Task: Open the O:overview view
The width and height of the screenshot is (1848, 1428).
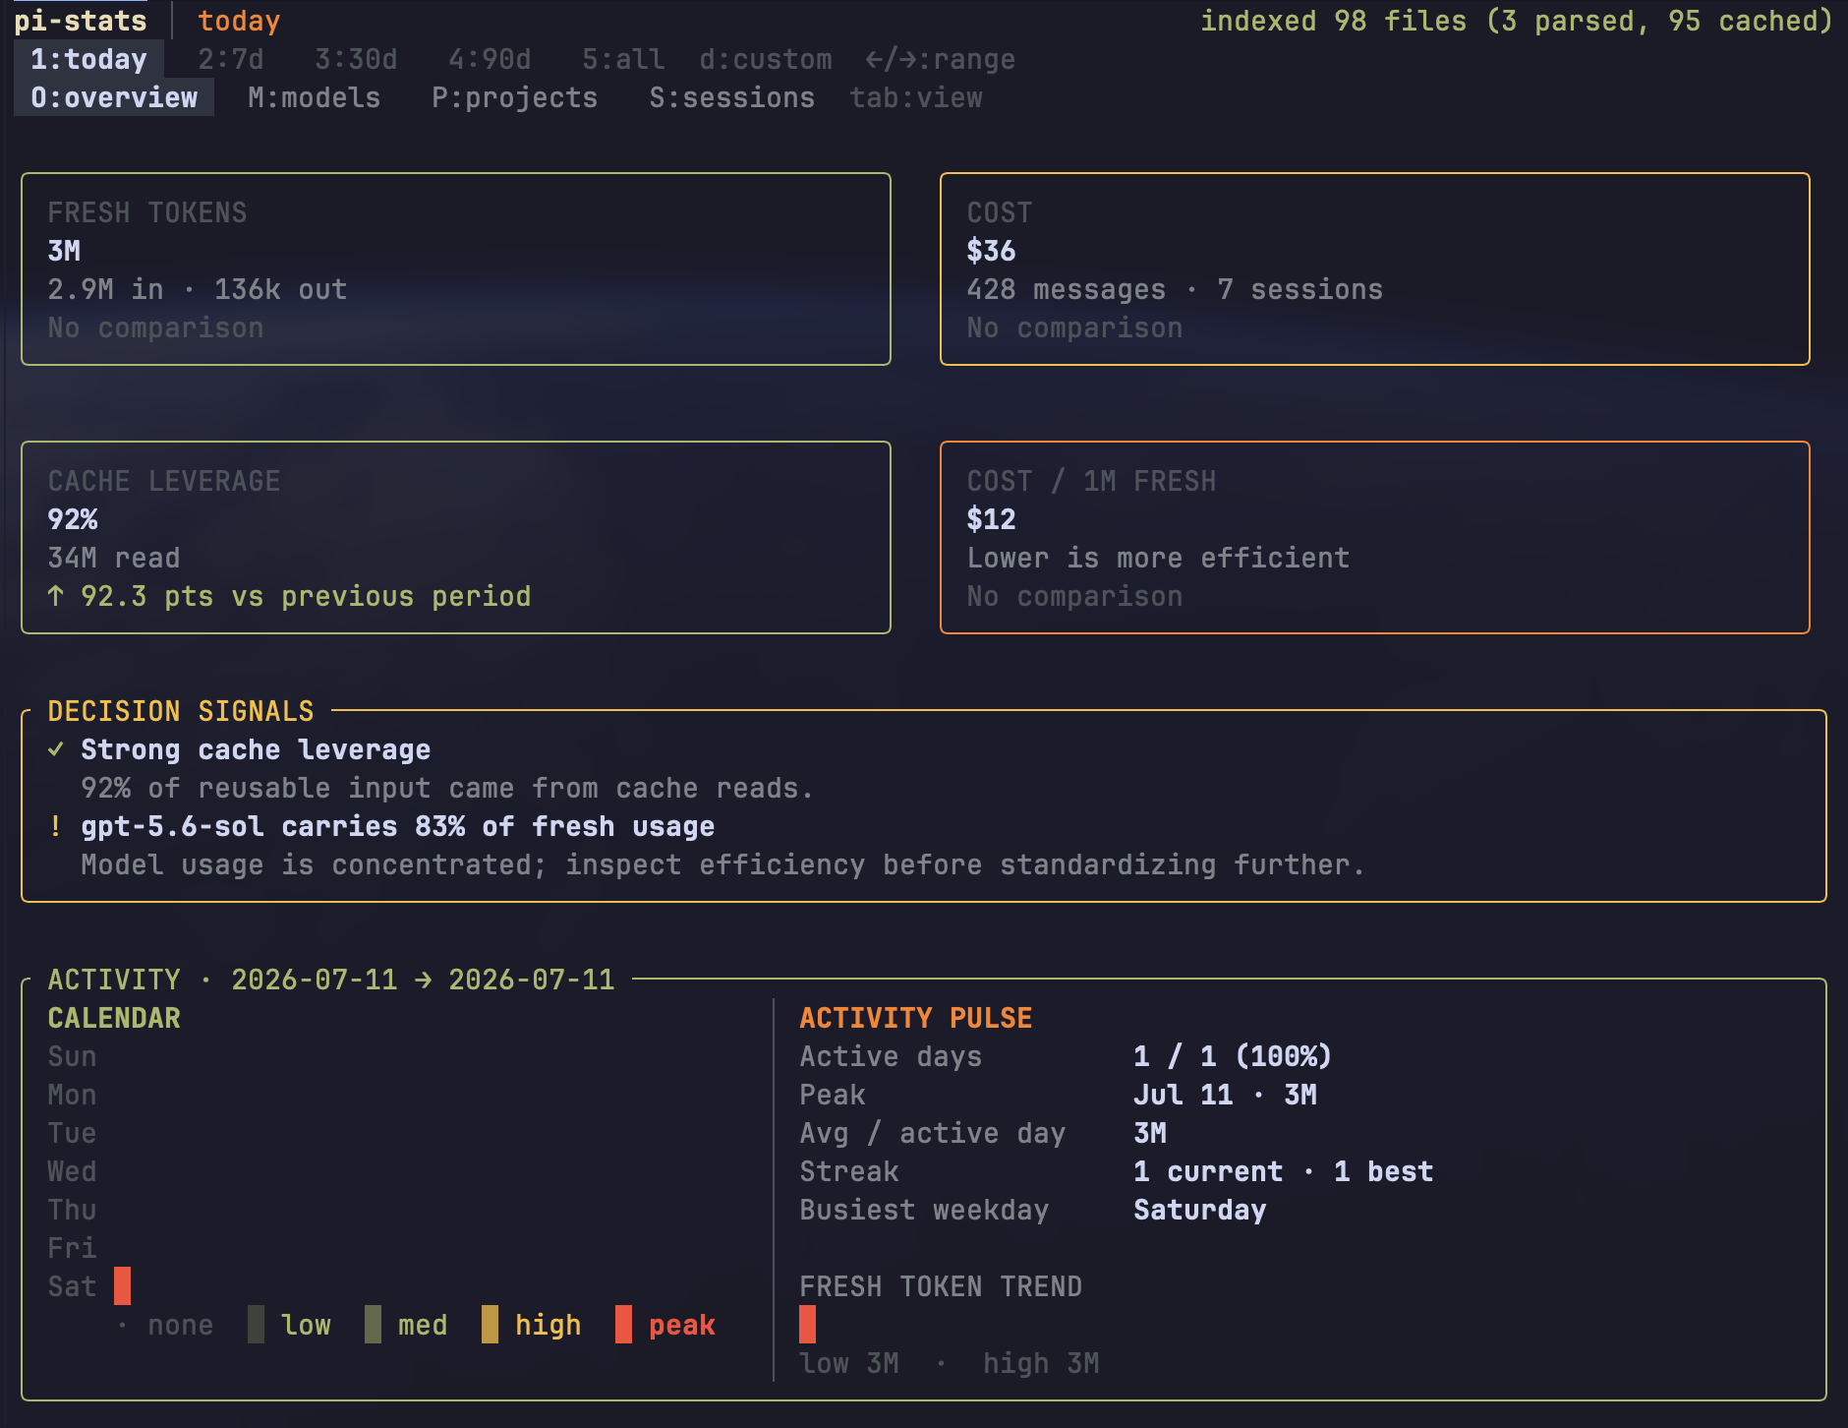Action: [114, 97]
